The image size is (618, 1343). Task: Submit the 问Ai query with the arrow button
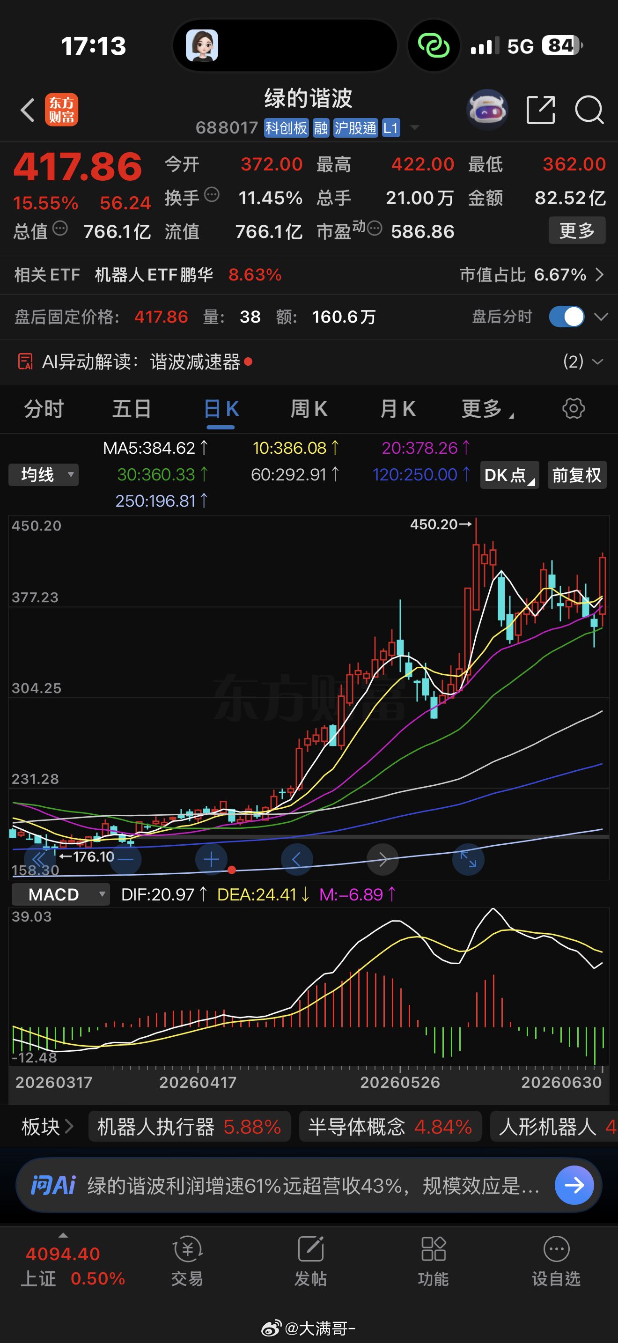coord(574,1185)
